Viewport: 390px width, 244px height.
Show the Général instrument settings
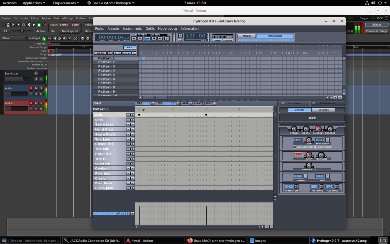tap(299, 110)
